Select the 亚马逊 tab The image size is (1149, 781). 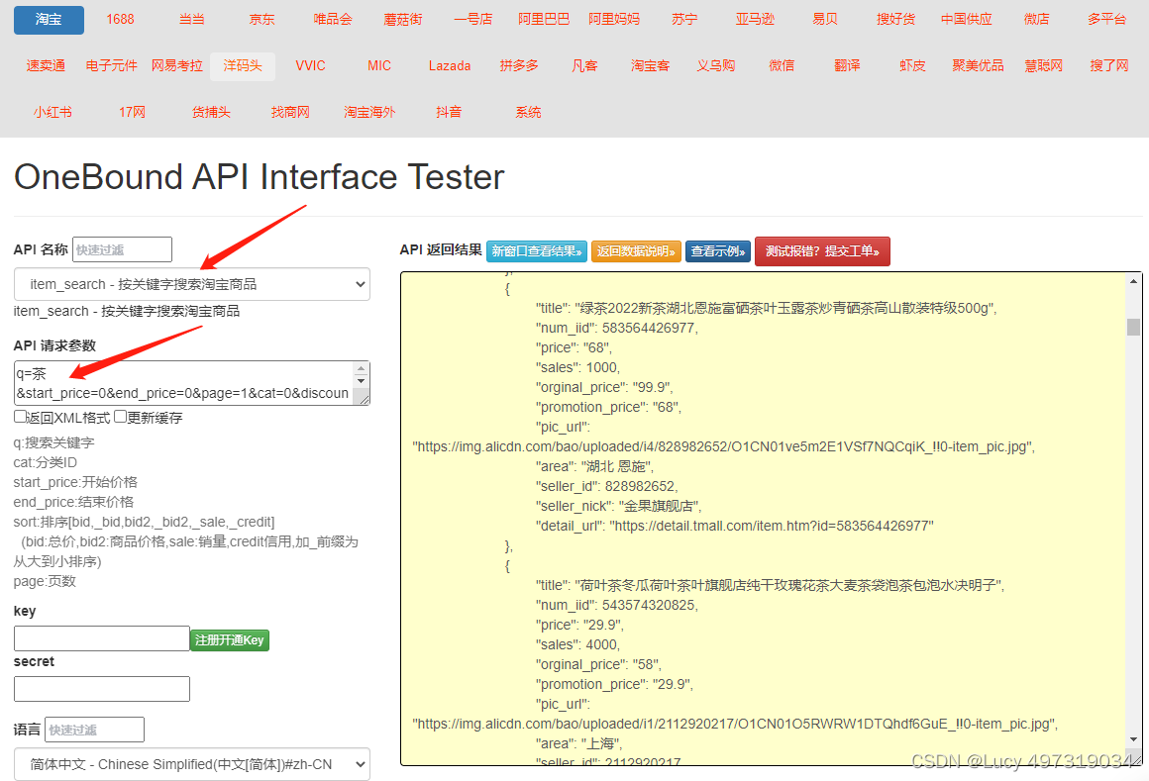[755, 20]
